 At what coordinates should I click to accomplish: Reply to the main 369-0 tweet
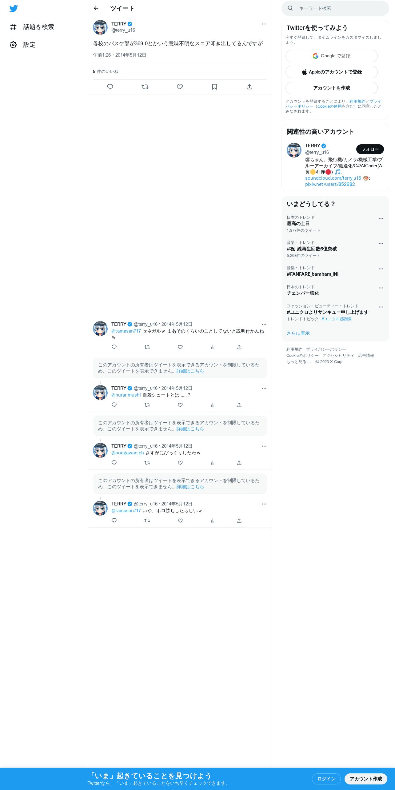(110, 87)
